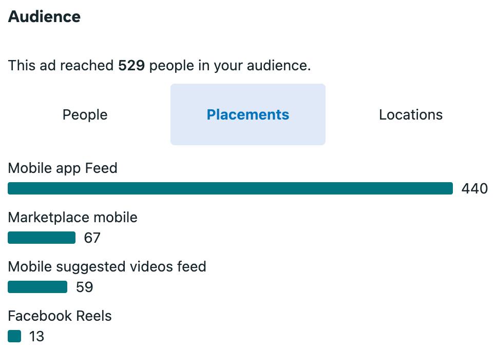Click the Facebook Reels label
Screen dimensions: 496x350
click(60, 316)
